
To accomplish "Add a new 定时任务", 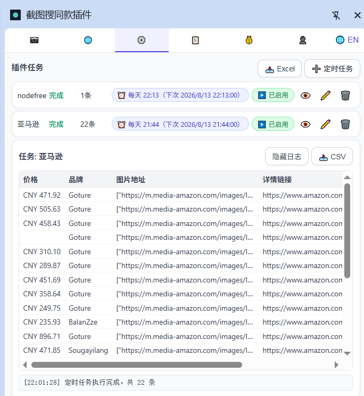I will [x=332, y=69].
